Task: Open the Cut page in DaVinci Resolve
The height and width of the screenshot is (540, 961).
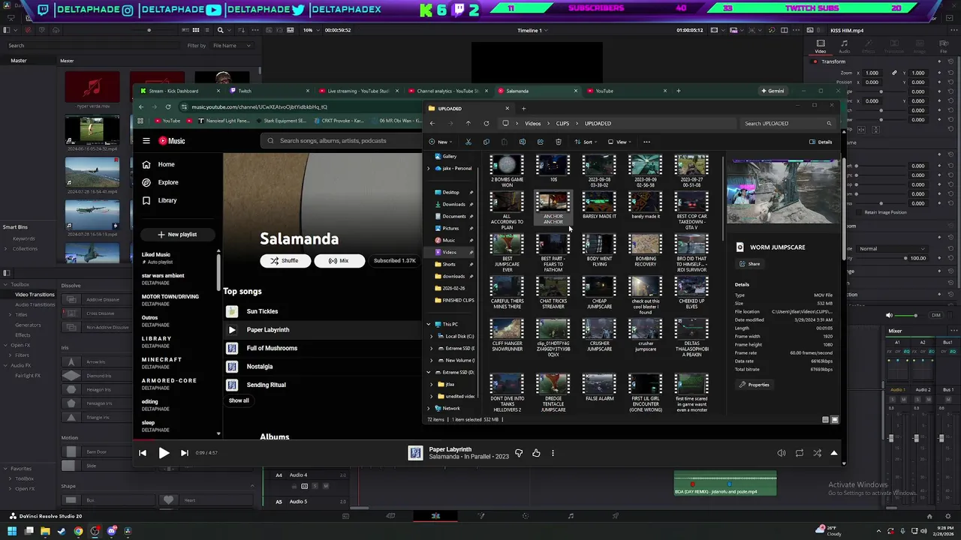Action: click(390, 516)
